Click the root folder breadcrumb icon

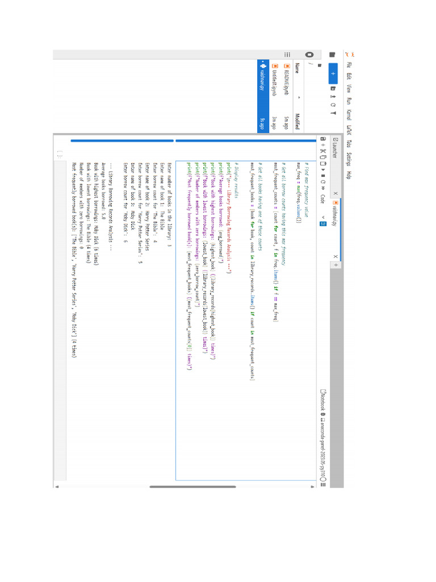tap(320, 65)
